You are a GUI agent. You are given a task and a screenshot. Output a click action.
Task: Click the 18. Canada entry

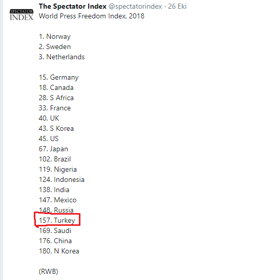pyautogui.click(x=56, y=88)
